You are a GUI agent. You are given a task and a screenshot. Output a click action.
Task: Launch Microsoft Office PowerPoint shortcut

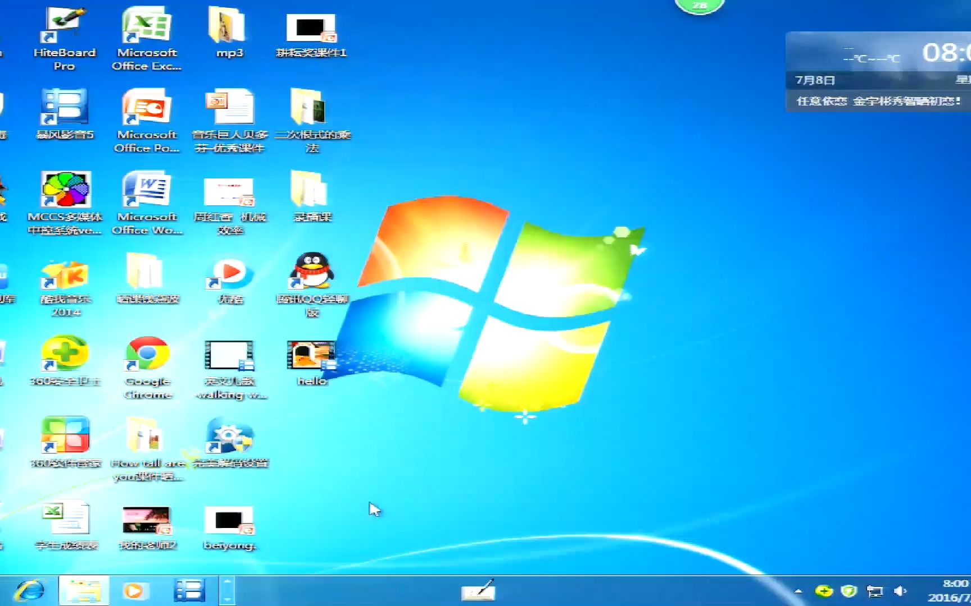click(x=147, y=120)
